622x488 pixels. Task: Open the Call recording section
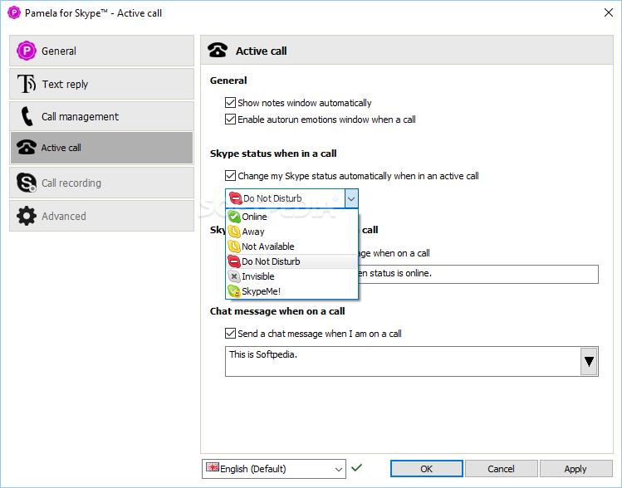(x=101, y=183)
